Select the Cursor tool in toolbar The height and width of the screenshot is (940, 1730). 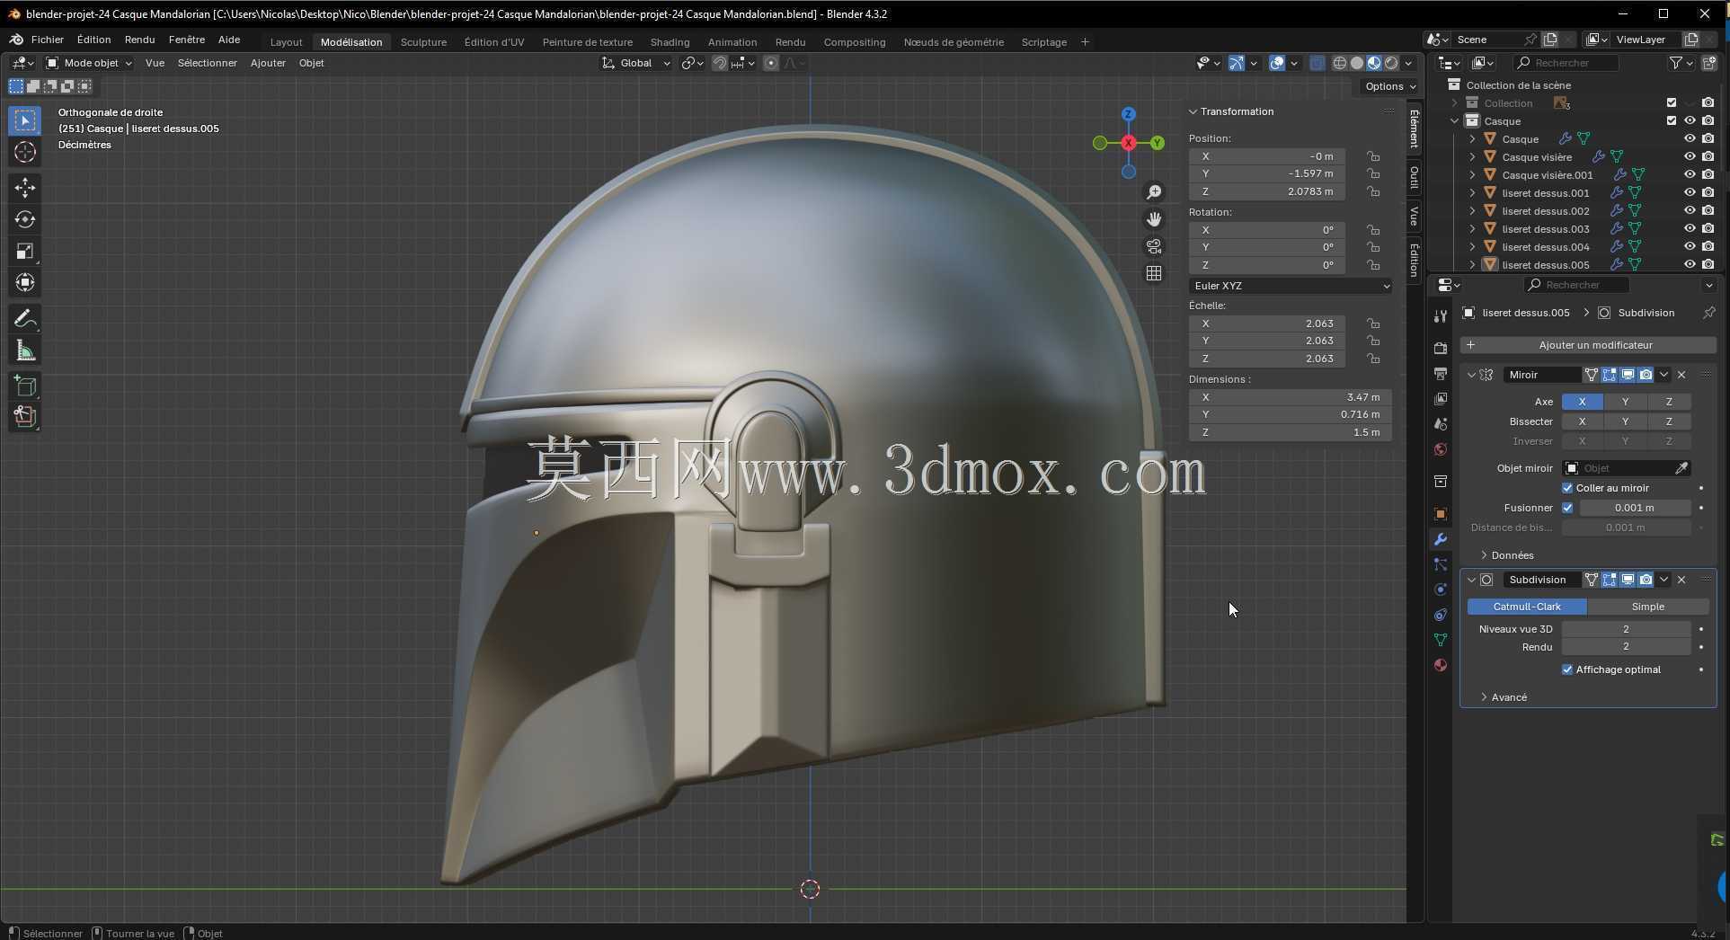click(x=25, y=152)
